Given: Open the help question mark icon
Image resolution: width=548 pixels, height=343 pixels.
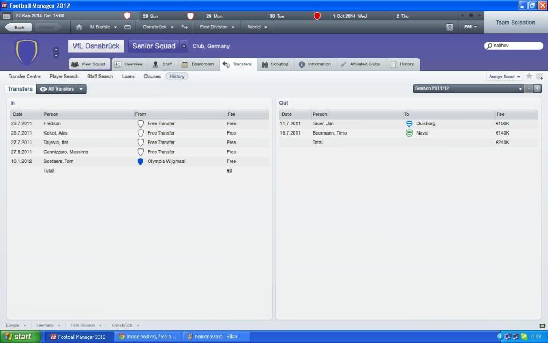Looking at the screenshot, I should tap(450, 27).
